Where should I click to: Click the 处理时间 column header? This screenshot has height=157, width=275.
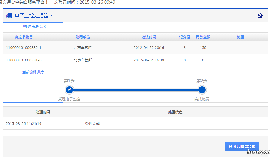(x=43, y=112)
